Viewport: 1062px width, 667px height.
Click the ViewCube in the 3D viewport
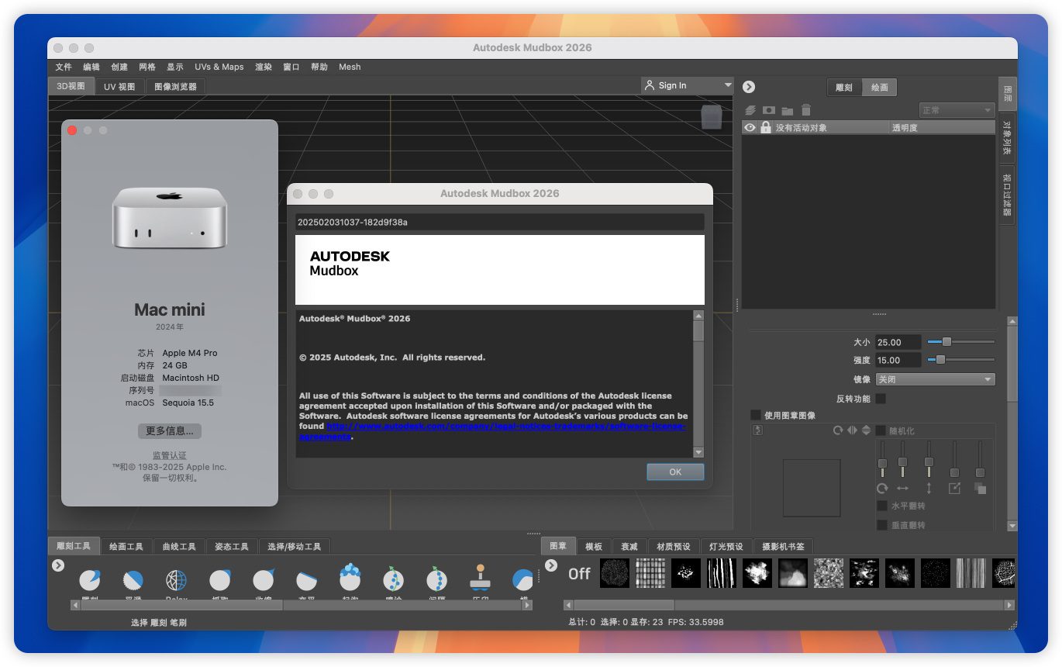point(712,116)
